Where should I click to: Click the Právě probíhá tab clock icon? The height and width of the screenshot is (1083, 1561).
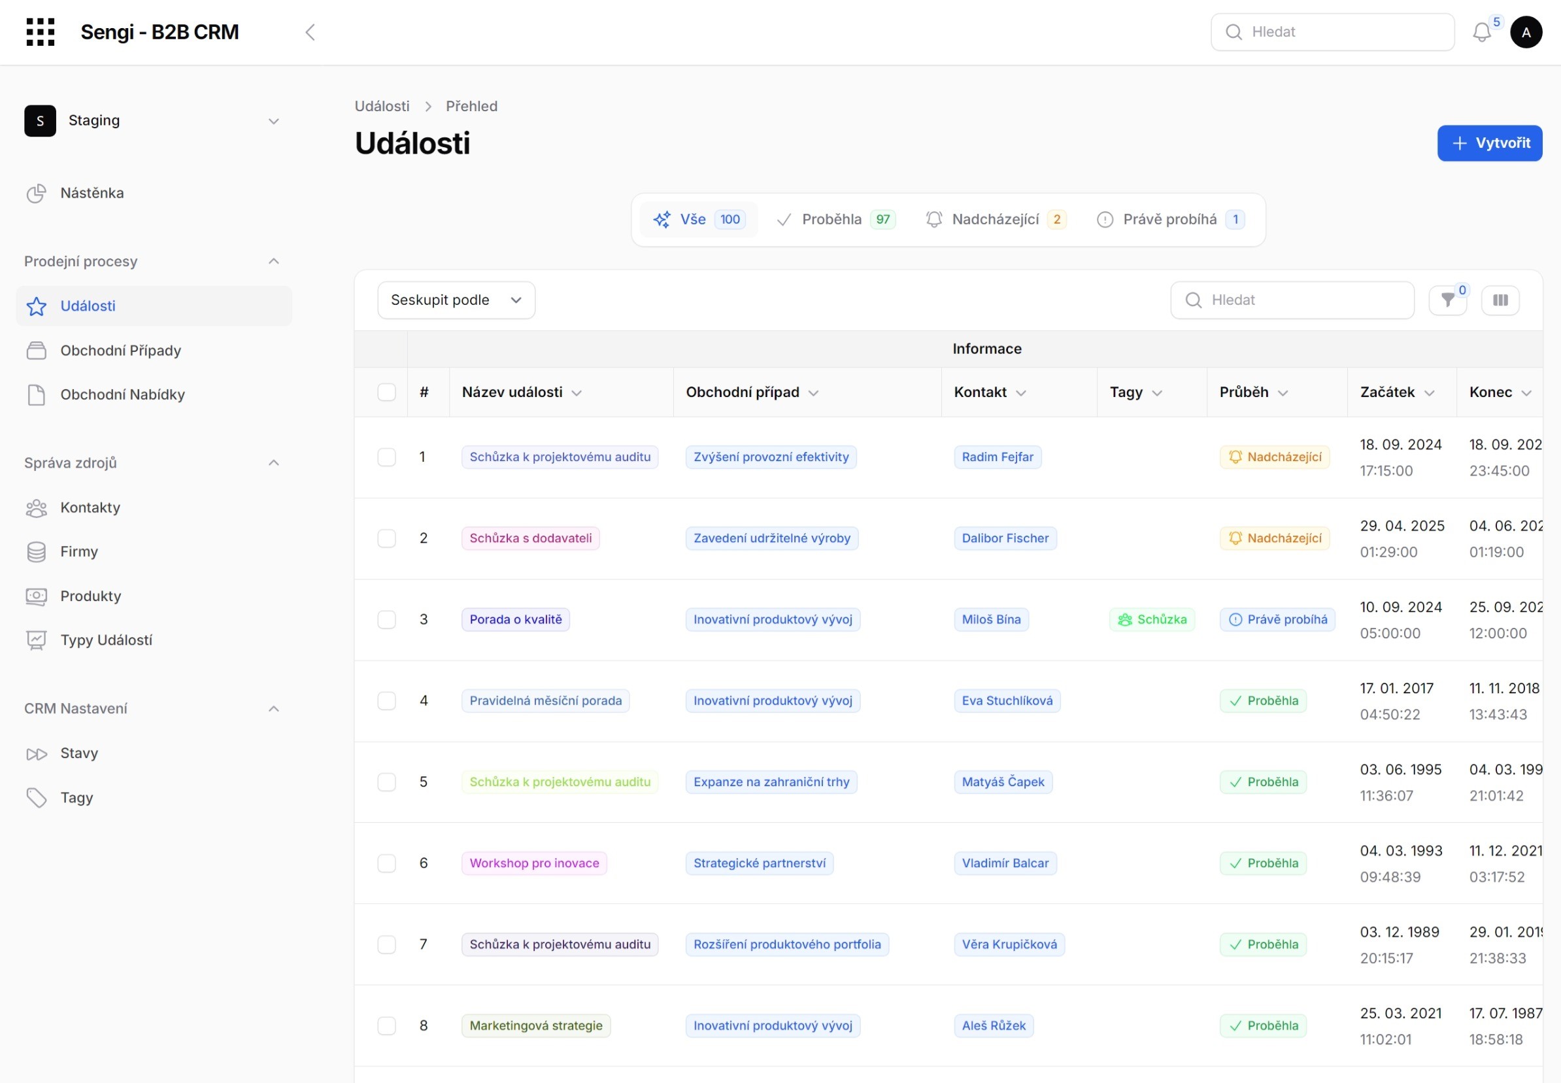point(1105,219)
